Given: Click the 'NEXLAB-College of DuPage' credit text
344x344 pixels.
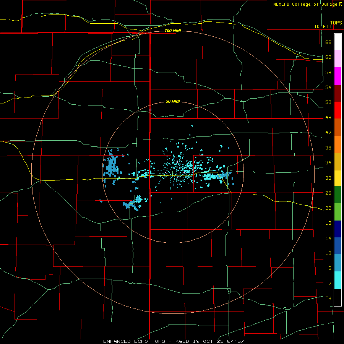Looking at the screenshot, I should 305,4.
